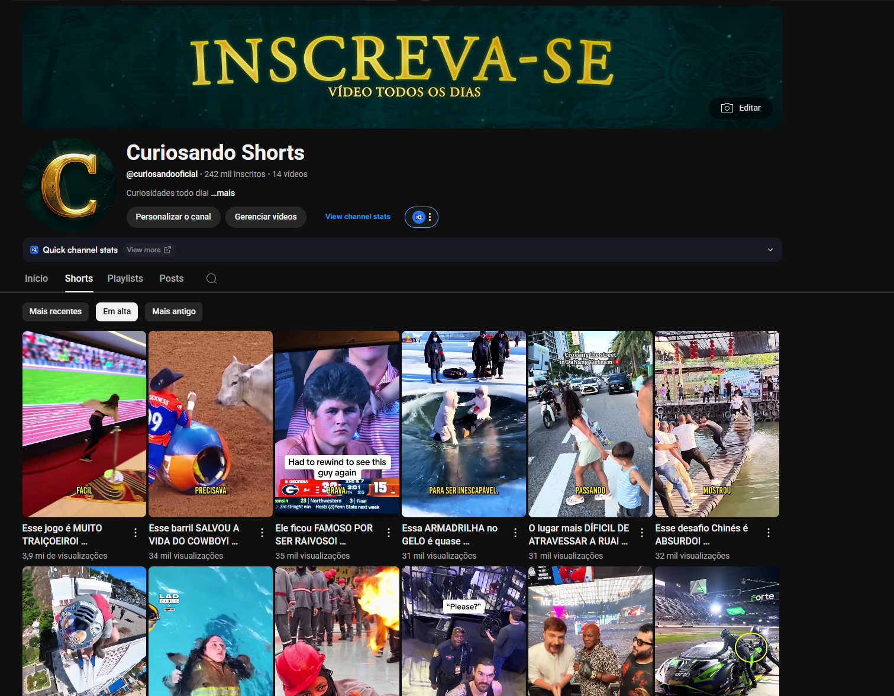Click the Curiosando channel avatar logo

pyautogui.click(x=69, y=185)
